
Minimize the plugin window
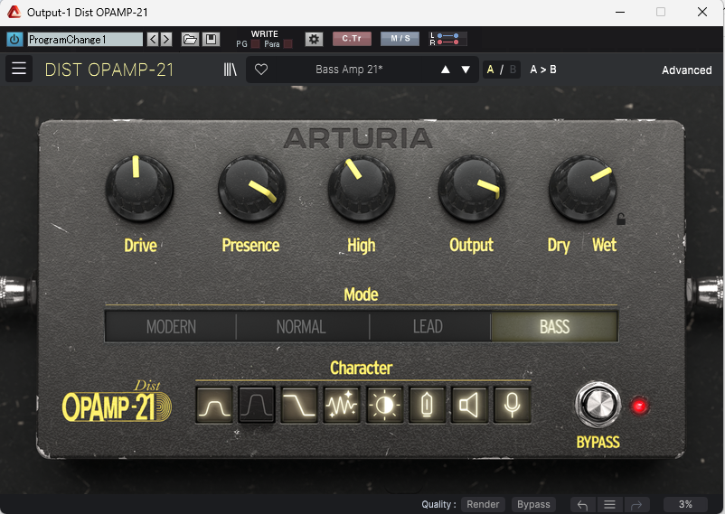coord(620,12)
